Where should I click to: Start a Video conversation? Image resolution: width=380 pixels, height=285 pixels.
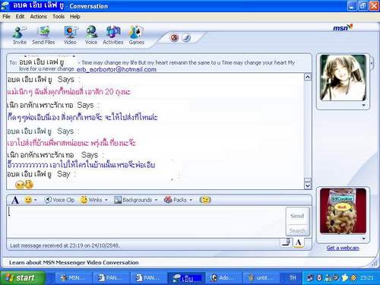coord(70,36)
